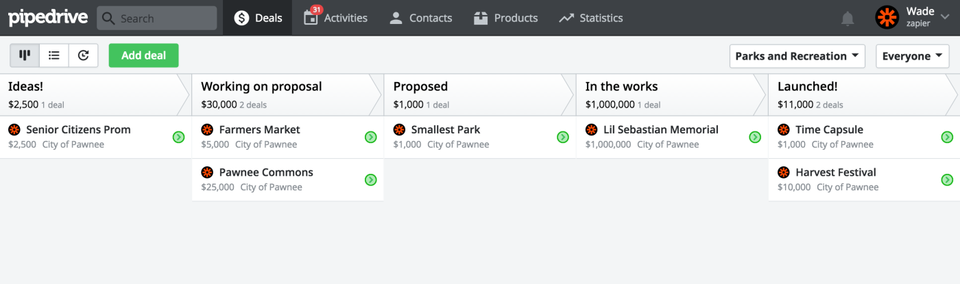This screenshot has height=284, width=960.
Task: Open the Smallest Park deal
Action: click(446, 130)
